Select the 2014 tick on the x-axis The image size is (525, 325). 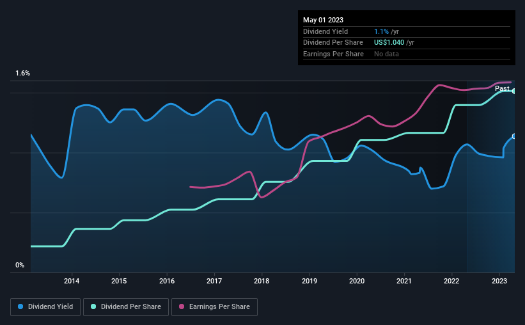[72, 281]
